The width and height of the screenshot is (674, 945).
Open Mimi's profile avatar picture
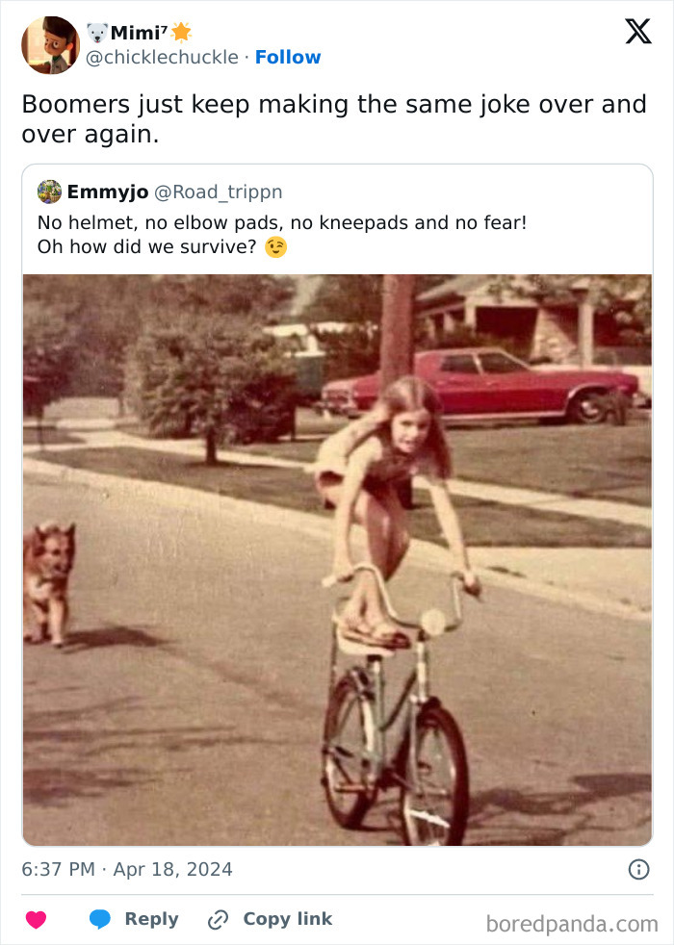tap(50, 45)
